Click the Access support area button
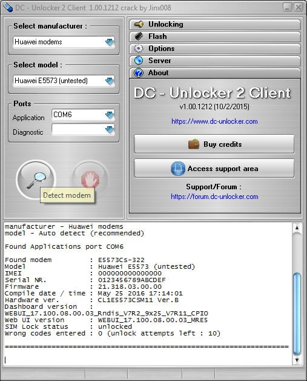Screen dimensions: 307x381 click(x=214, y=169)
